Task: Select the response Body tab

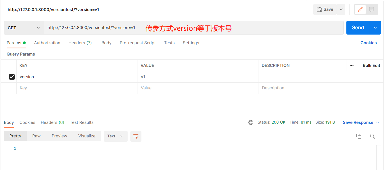Action: pos(9,122)
